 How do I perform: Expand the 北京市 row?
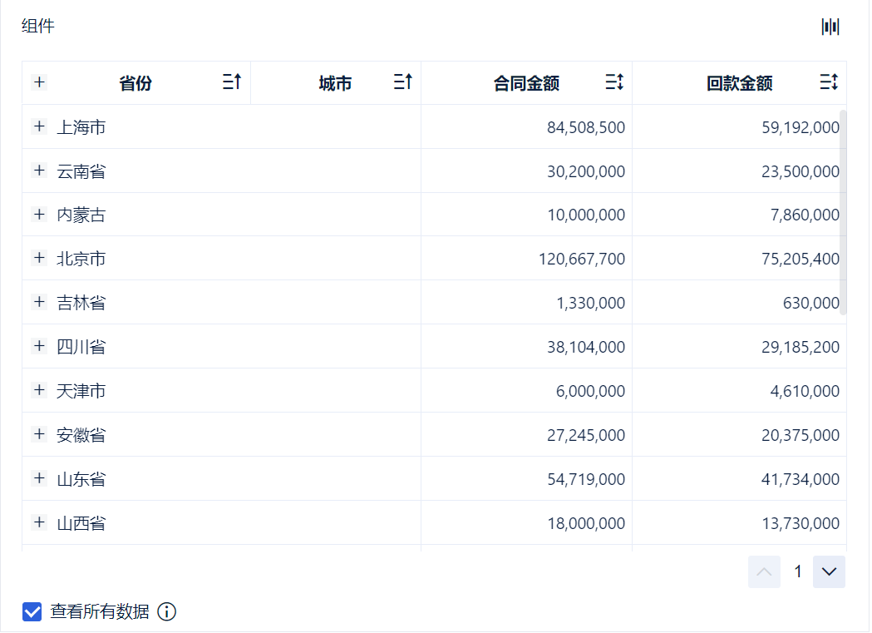(x=39, y=259)
